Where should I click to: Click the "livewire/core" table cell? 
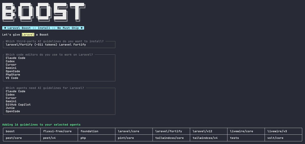(x=246, y=131)
